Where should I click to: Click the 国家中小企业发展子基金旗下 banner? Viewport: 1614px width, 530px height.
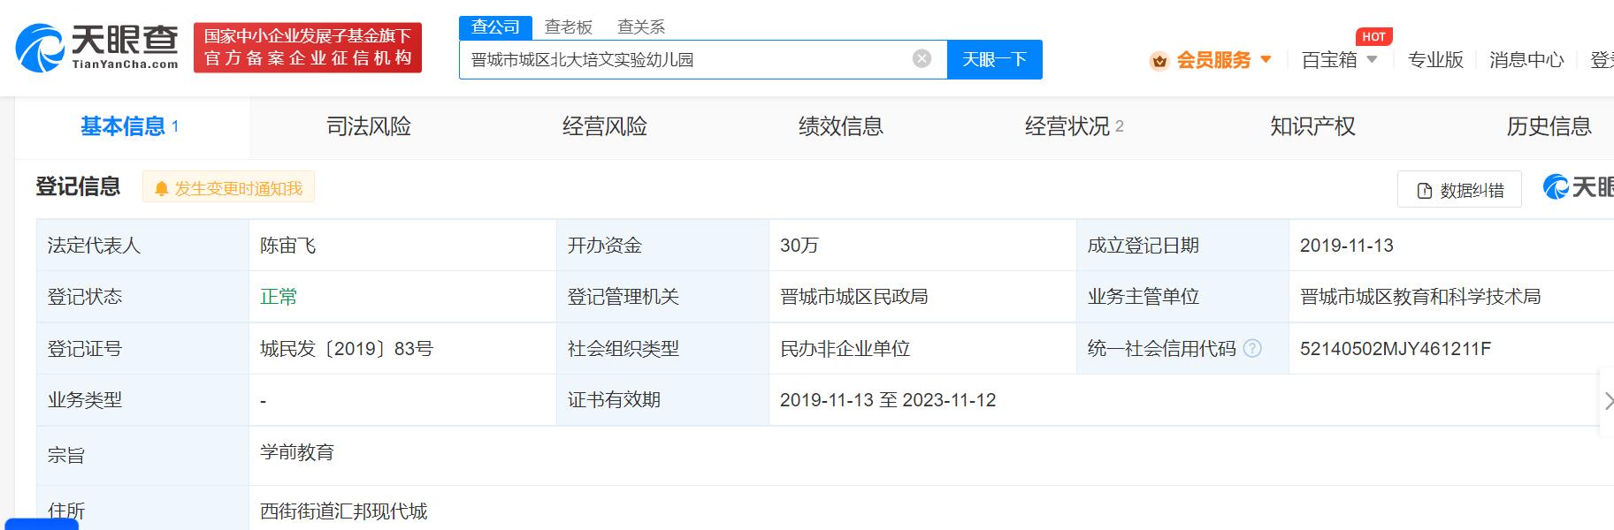click(x=308, y=48)
